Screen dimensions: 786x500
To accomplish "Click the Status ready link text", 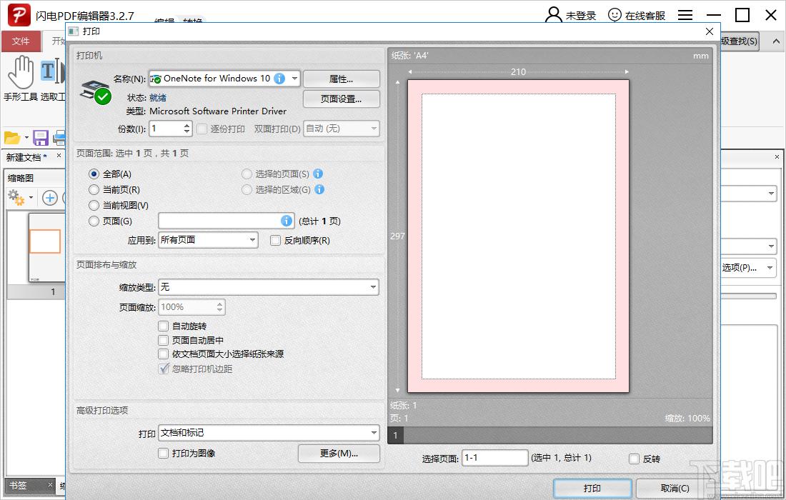I will point(158,98).
